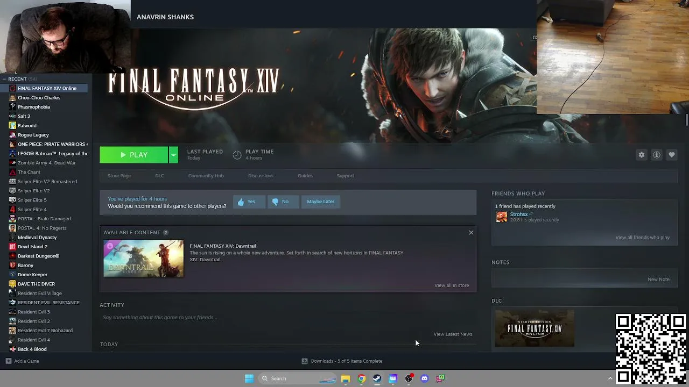
Task: Click the Available Content help icon
Action: point(166,233)
